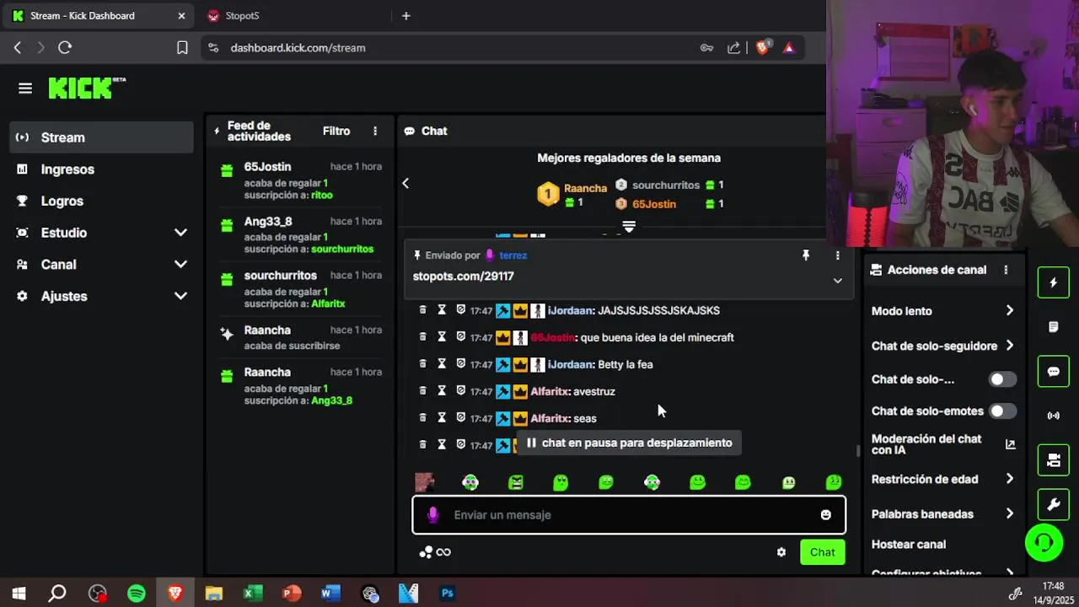Open Spotify from the taskbar
This screenshot has height=607, width=1079.
[136, 594]
